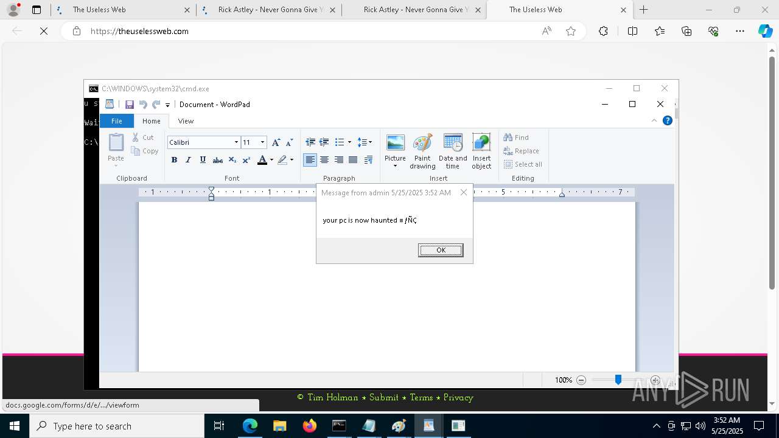Click the WordPad zoom slider handle
Viewport: 779px width, 438px height.
(x=618, y=380)
